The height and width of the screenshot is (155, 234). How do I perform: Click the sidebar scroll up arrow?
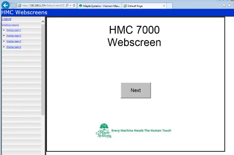click(x=43, y=21)
